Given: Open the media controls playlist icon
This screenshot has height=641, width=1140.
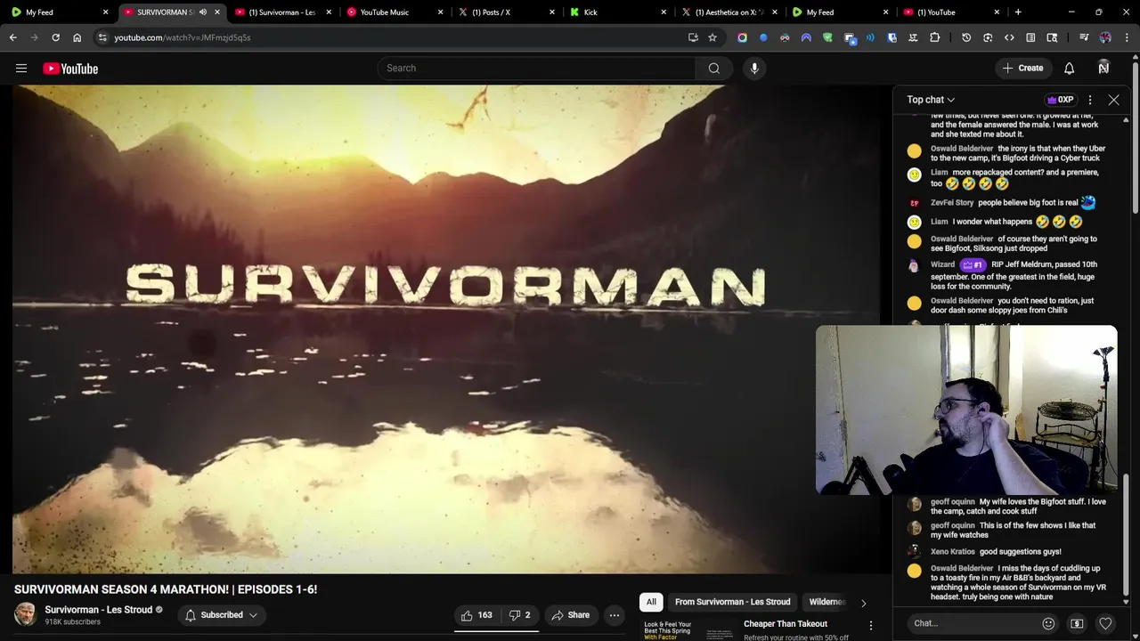Looking at the screenshot, I should 1084,37.
